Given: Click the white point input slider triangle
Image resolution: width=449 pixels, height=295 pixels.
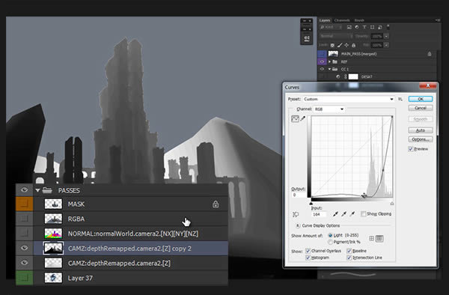Looking at the screenshot, I should (x=392, y=204).
